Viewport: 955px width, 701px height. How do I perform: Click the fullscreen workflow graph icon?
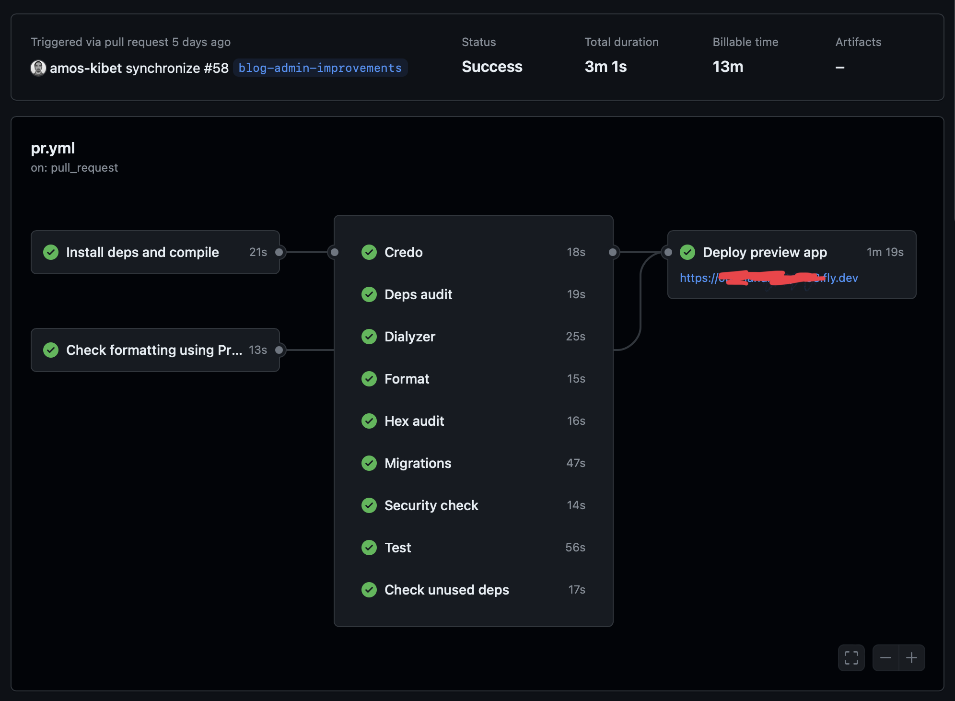[x=851, y=657]
